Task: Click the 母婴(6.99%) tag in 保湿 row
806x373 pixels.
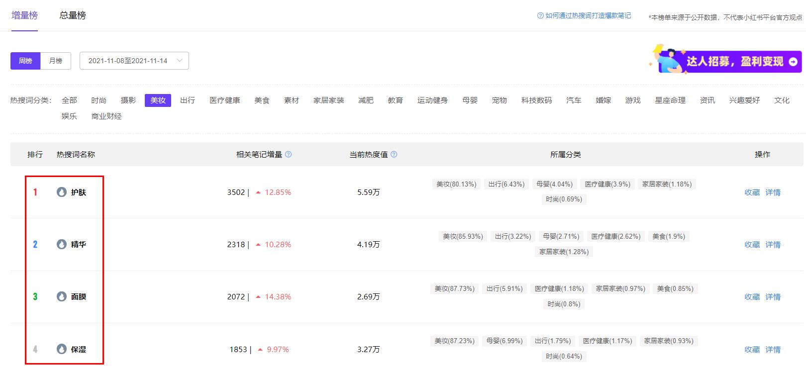Action: coord(504,341)
